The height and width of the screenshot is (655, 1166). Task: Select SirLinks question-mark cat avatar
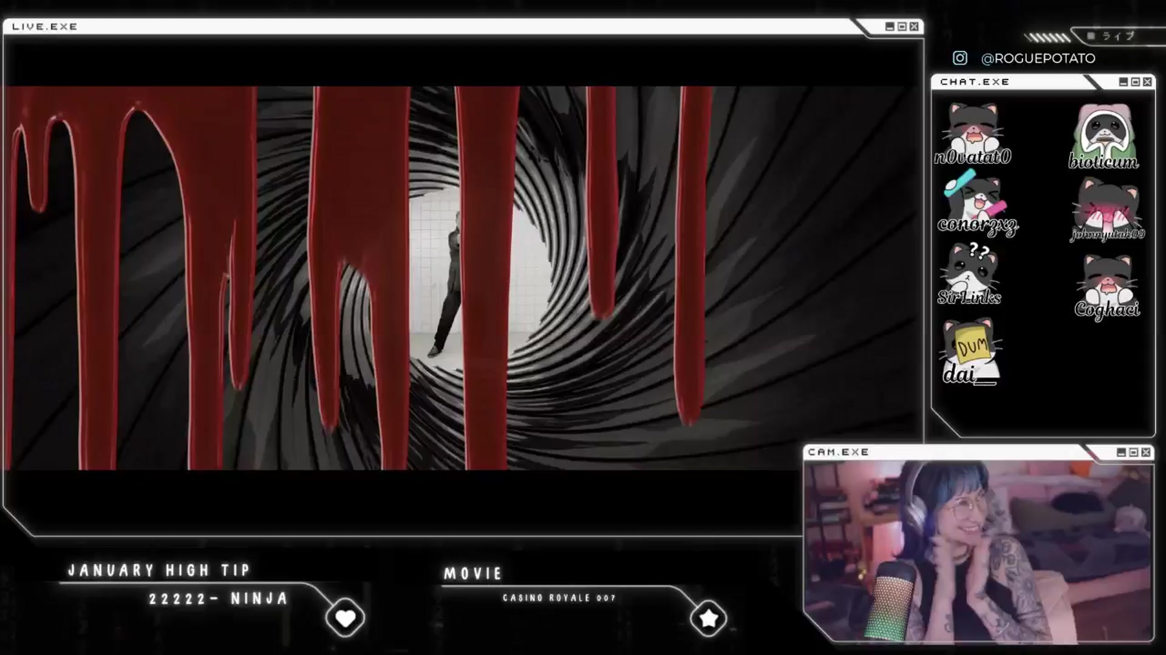(x=970, y=273)
